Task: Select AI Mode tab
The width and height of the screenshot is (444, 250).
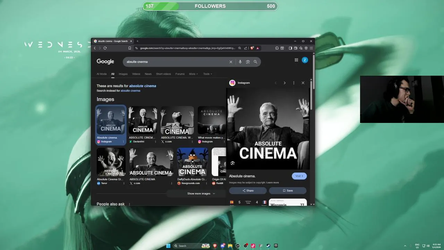Action: [102, 74]
